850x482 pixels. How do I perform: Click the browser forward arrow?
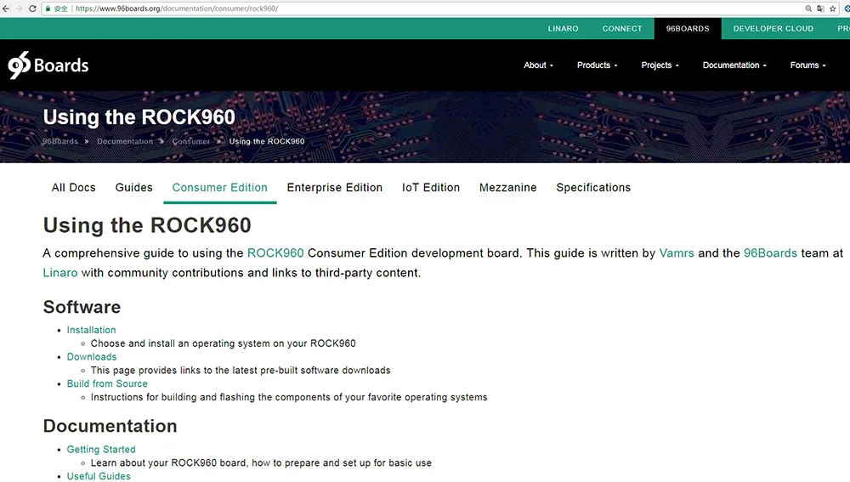tap(20, 9)
